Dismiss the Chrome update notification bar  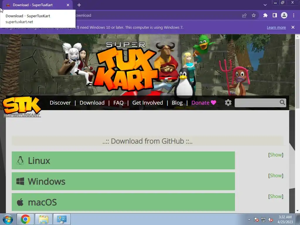pos(293,27)
